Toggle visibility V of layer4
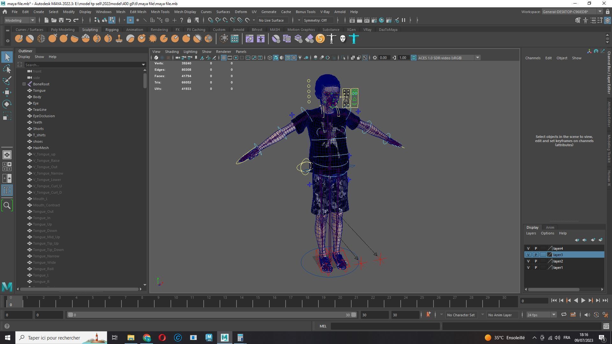 [x=528, y=248]
